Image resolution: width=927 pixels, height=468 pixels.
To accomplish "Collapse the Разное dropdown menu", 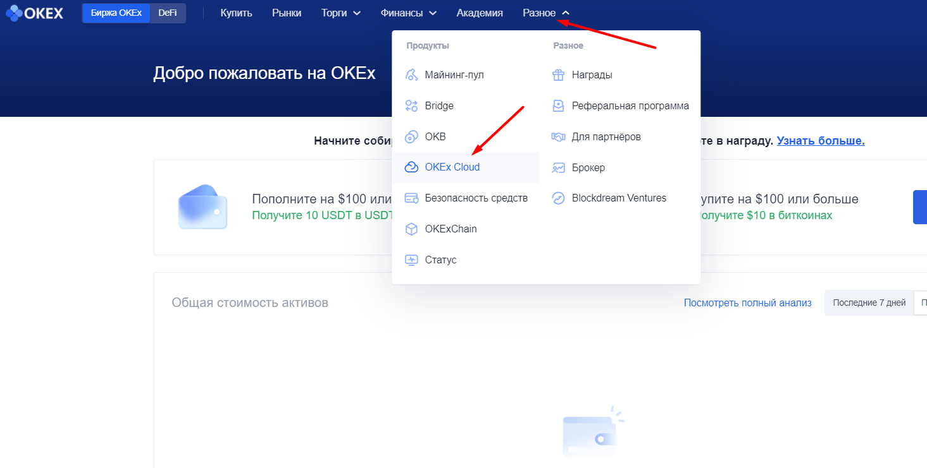I will (546, 13).
